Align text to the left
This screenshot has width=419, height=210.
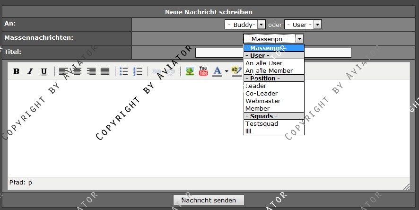tap(63, 71)
